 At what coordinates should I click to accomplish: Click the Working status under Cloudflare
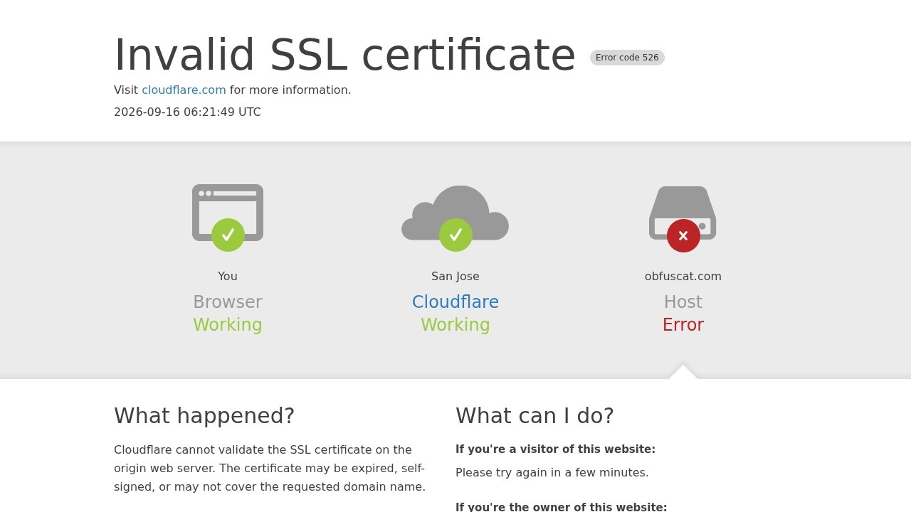tap(455, 325)
